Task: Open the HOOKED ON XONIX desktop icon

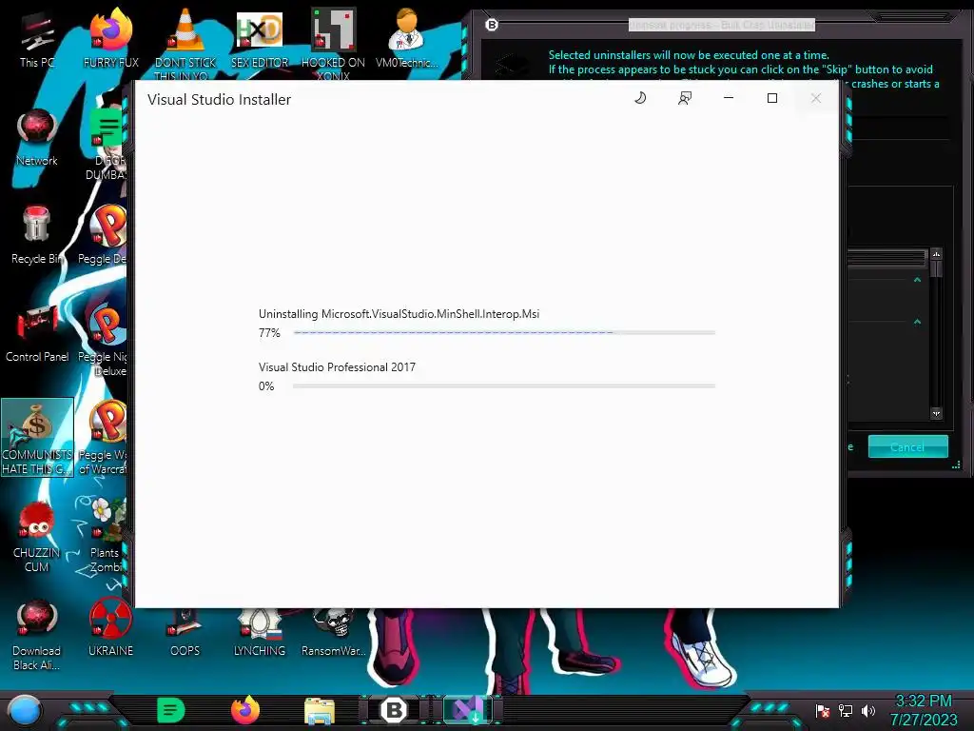Action: [x=334, y=44]
